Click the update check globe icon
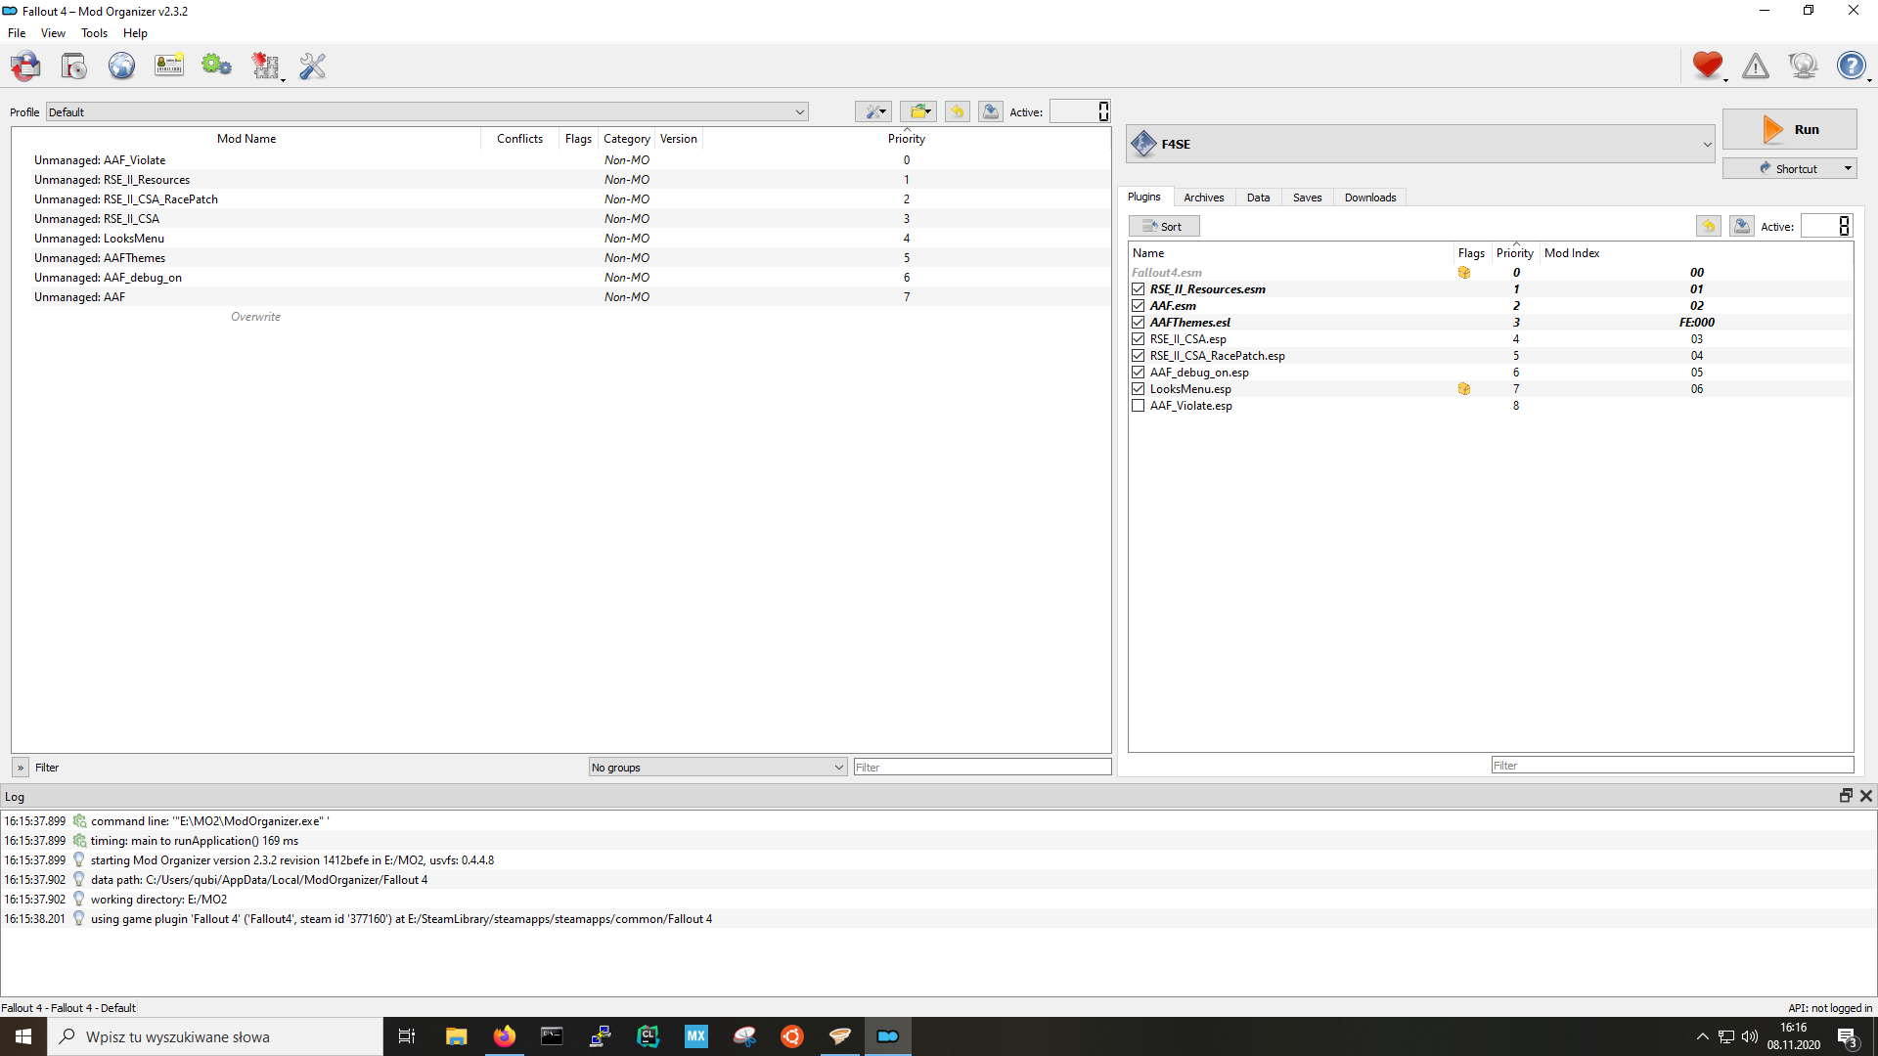Viewport: 1878px width, 1056px height. tap(1803, 66)
